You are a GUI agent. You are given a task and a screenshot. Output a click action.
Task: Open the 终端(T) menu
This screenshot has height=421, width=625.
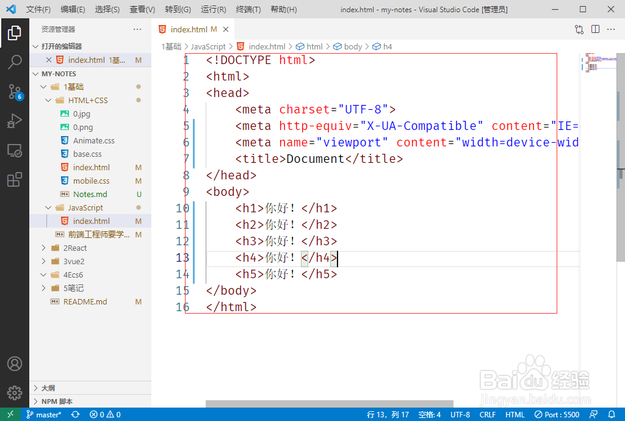click(x=248, y=9)
